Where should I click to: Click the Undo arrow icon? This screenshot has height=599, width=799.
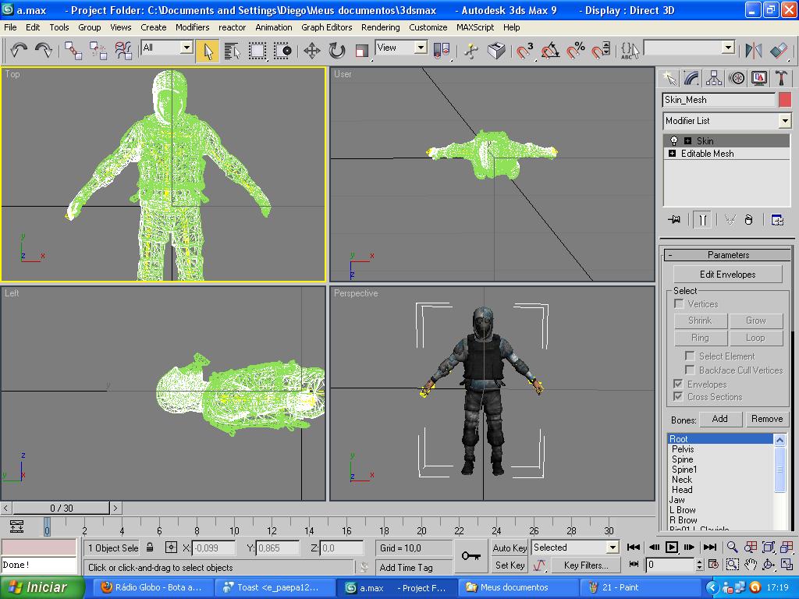(20, 49)
